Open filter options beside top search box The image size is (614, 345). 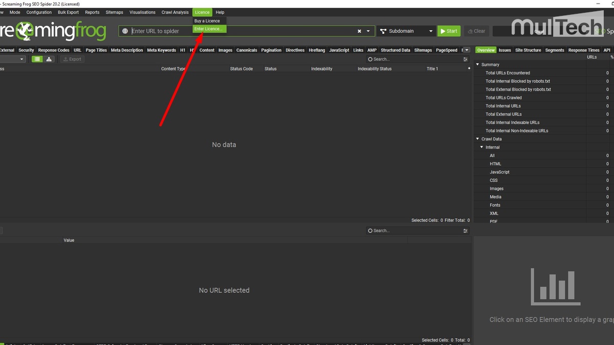pos(465,59)
